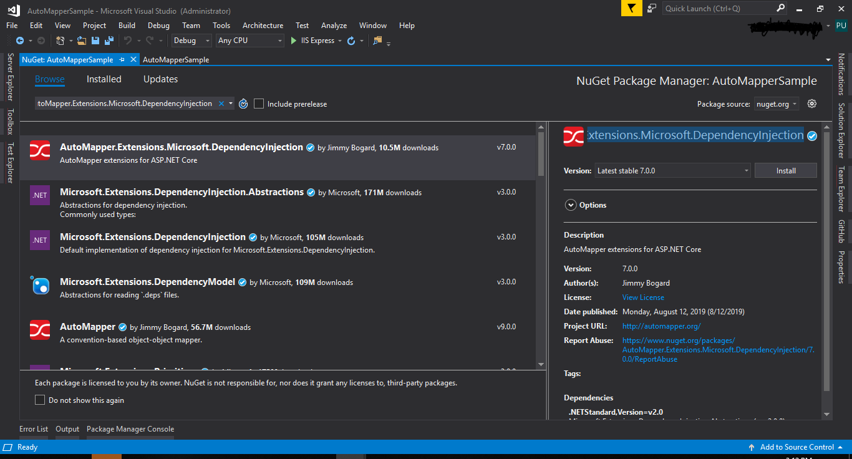
Task: Pin the NuGet AutoMapperSample tab
Action: [x=122, y=59]
